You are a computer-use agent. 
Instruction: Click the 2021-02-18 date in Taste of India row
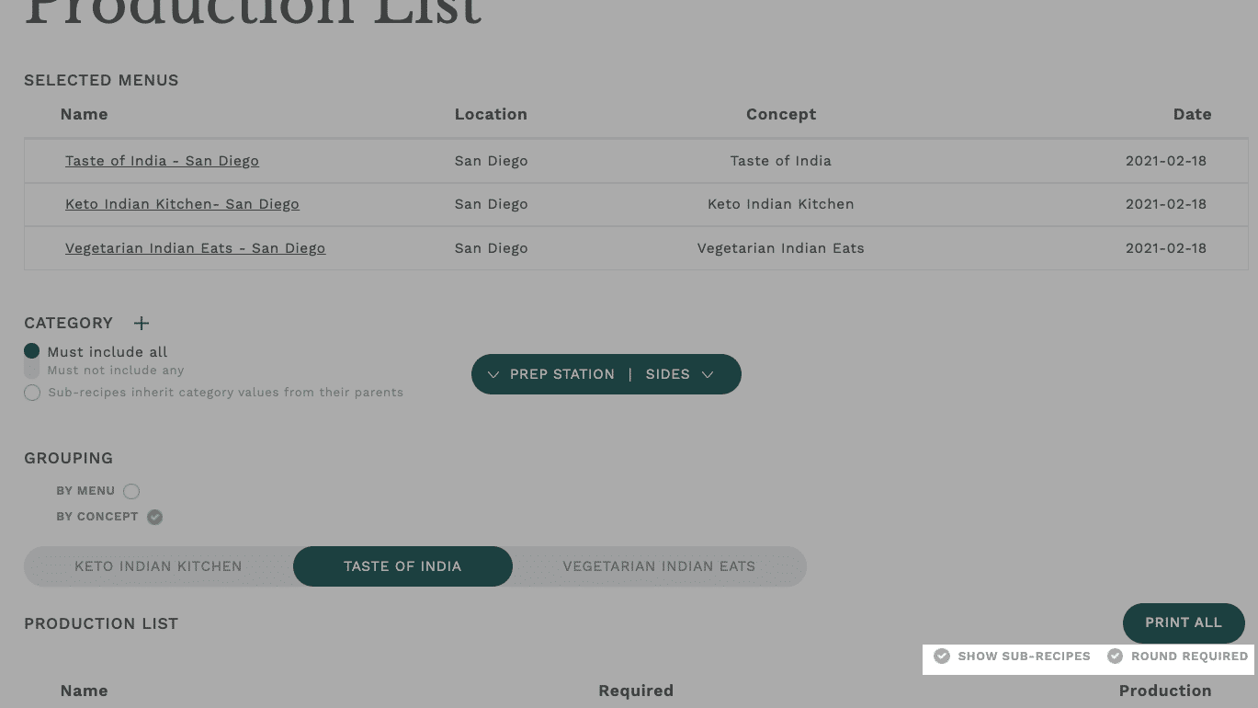(1166, 161)
